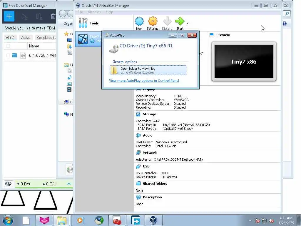
Task: Click the Network section icon
Action: (x=138, y=153)
